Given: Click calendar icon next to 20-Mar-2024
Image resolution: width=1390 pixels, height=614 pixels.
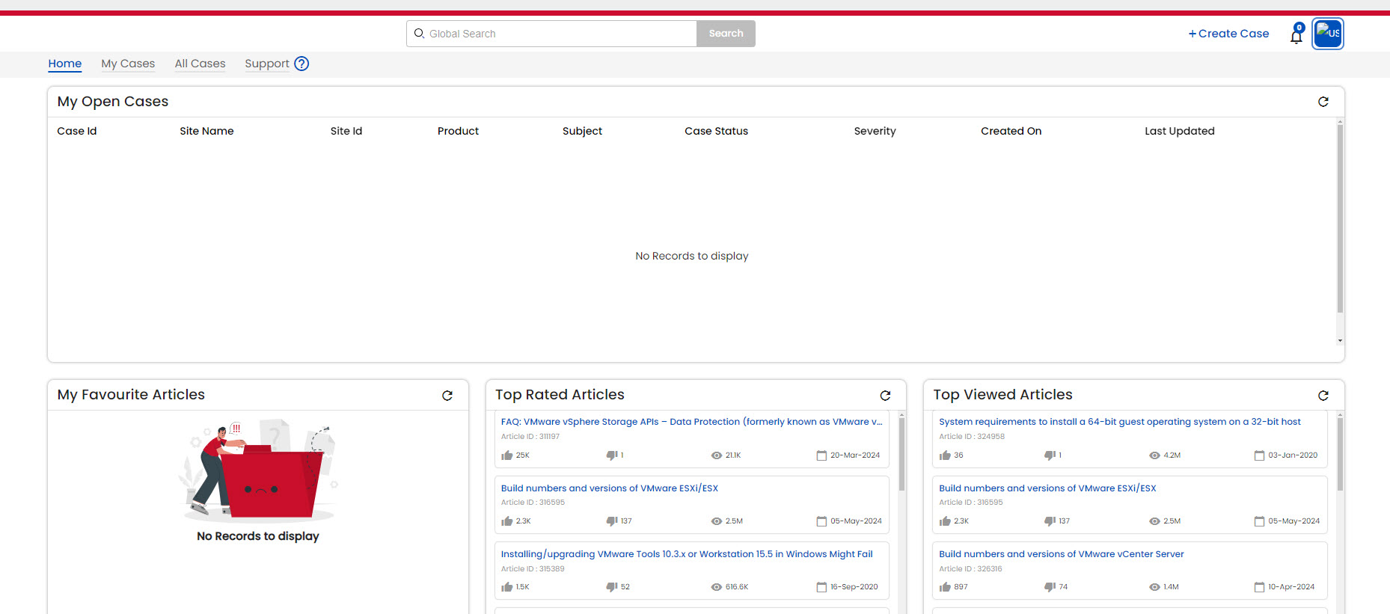Looking at the screenshot, I should (x=821, y=455).
